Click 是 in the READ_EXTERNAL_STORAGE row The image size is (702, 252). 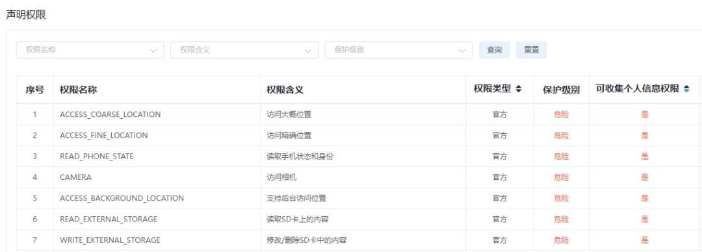point(645,219)
